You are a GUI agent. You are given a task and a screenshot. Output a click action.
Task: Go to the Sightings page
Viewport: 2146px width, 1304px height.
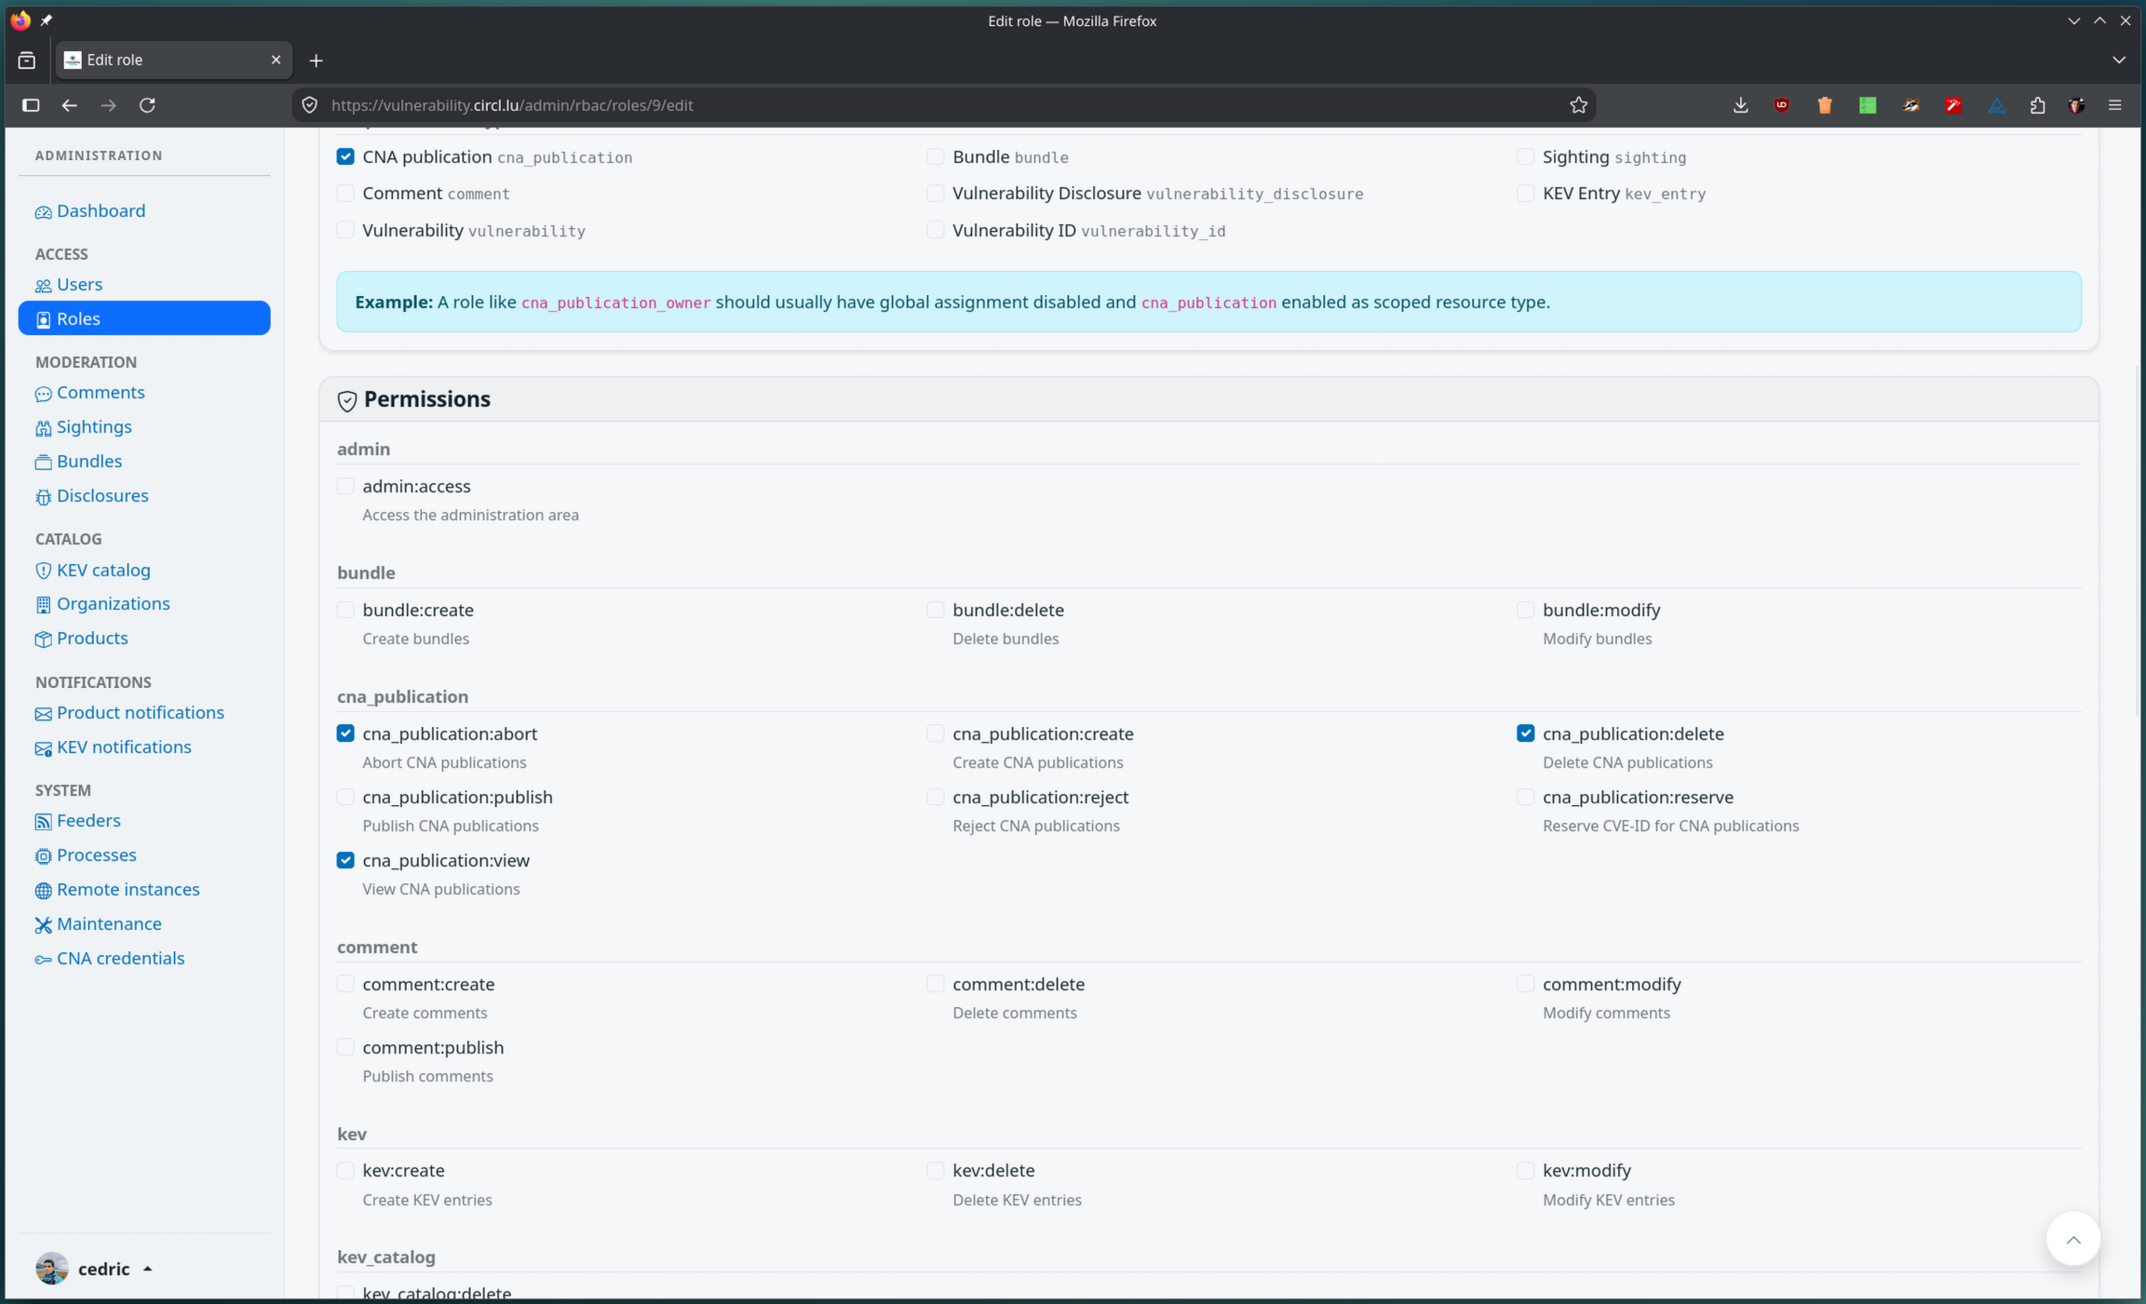coord(94,427)
